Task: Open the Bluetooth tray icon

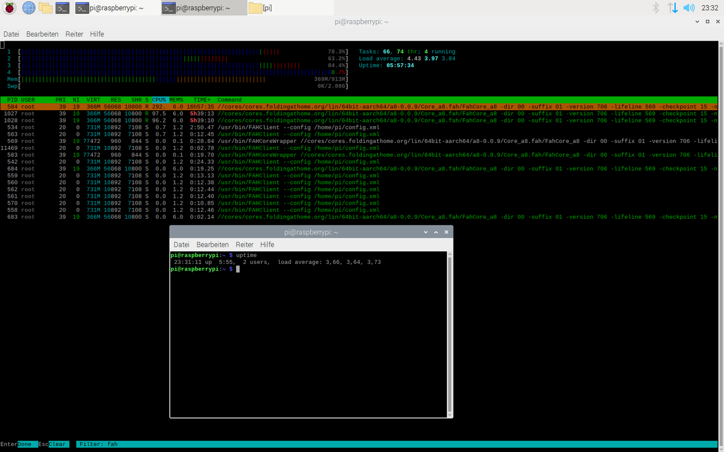Action: [656, 8]
